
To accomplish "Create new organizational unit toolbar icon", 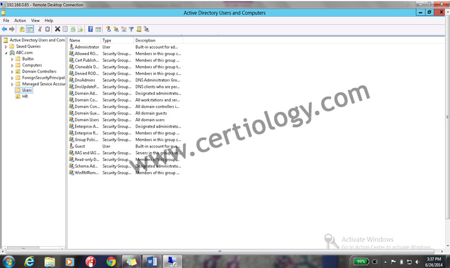I will (124, 29).
